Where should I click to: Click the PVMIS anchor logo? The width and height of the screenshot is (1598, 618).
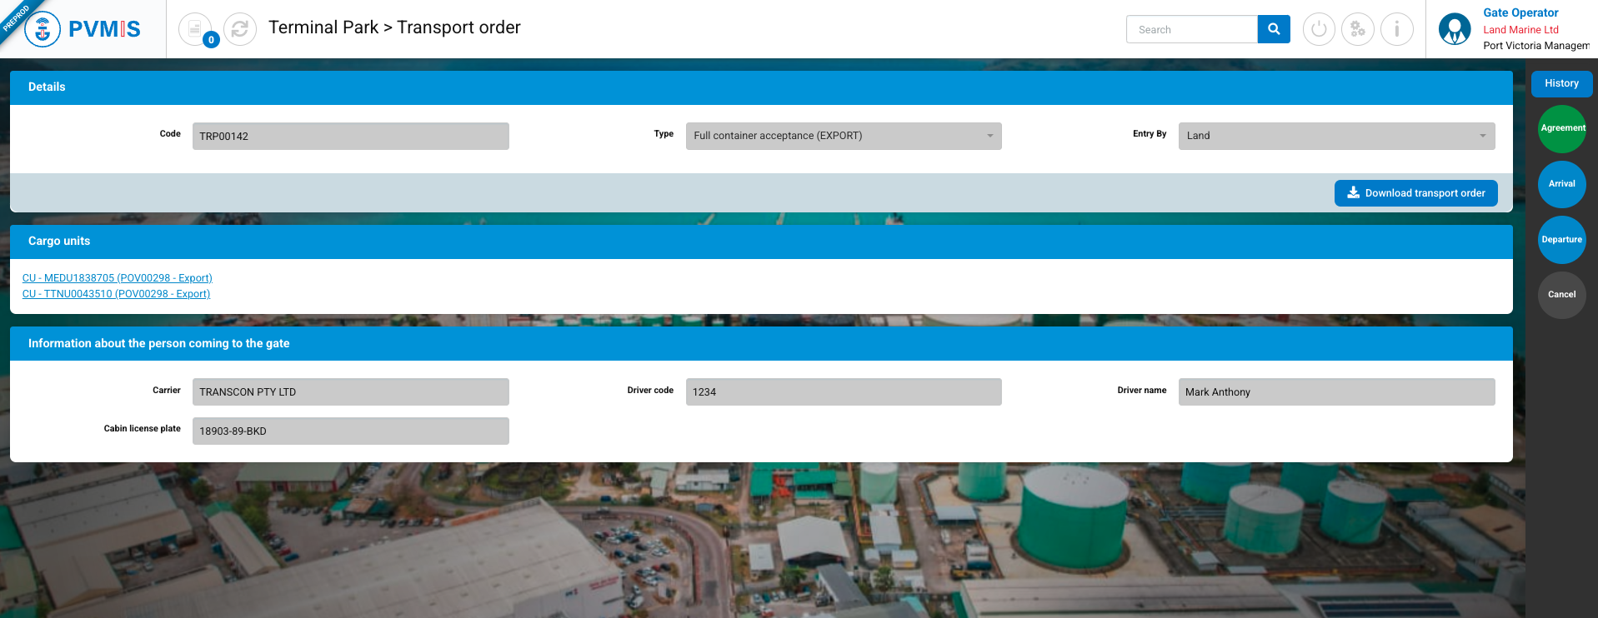(43, 30)
